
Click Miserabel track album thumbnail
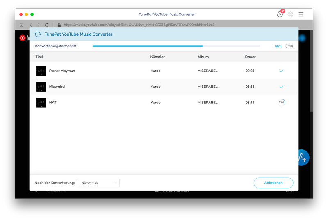coord(41,87)
